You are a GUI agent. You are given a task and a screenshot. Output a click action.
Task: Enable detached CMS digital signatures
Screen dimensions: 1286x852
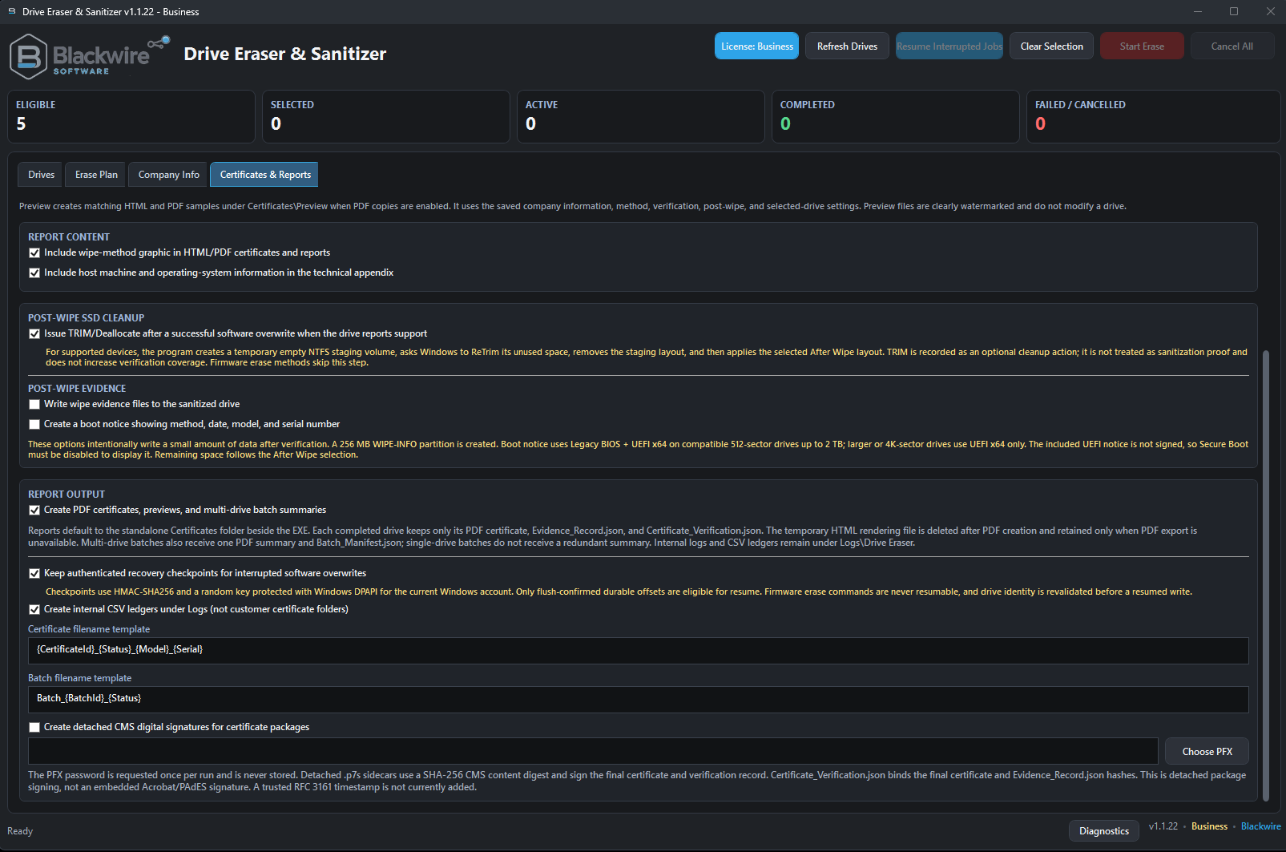[34, 727]
